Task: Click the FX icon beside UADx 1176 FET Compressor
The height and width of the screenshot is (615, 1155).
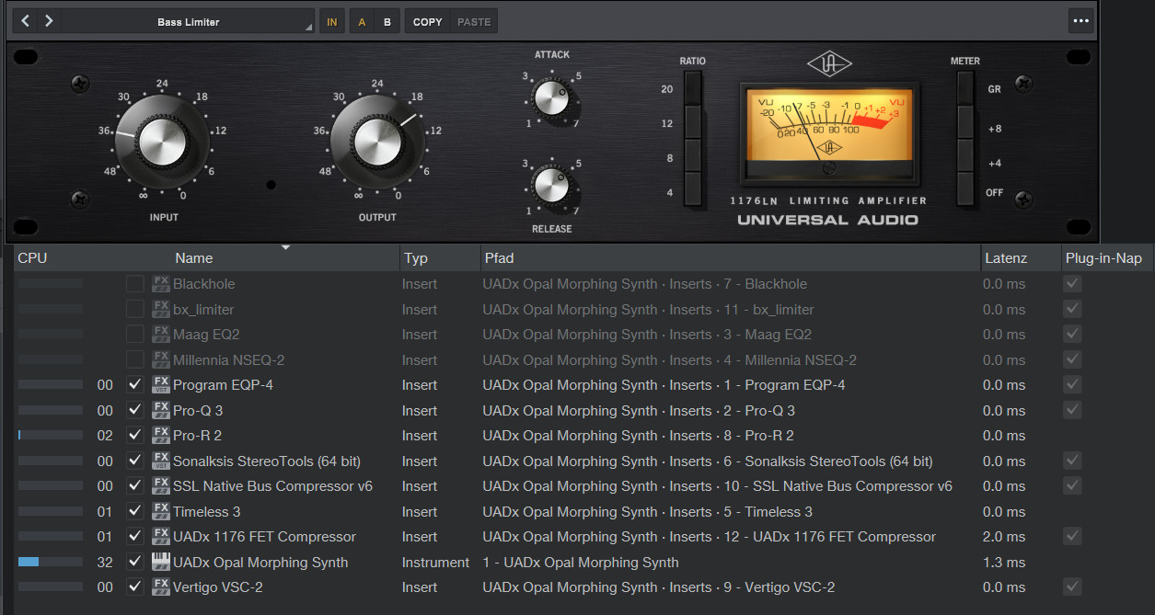Action: (x=161, y=537)
